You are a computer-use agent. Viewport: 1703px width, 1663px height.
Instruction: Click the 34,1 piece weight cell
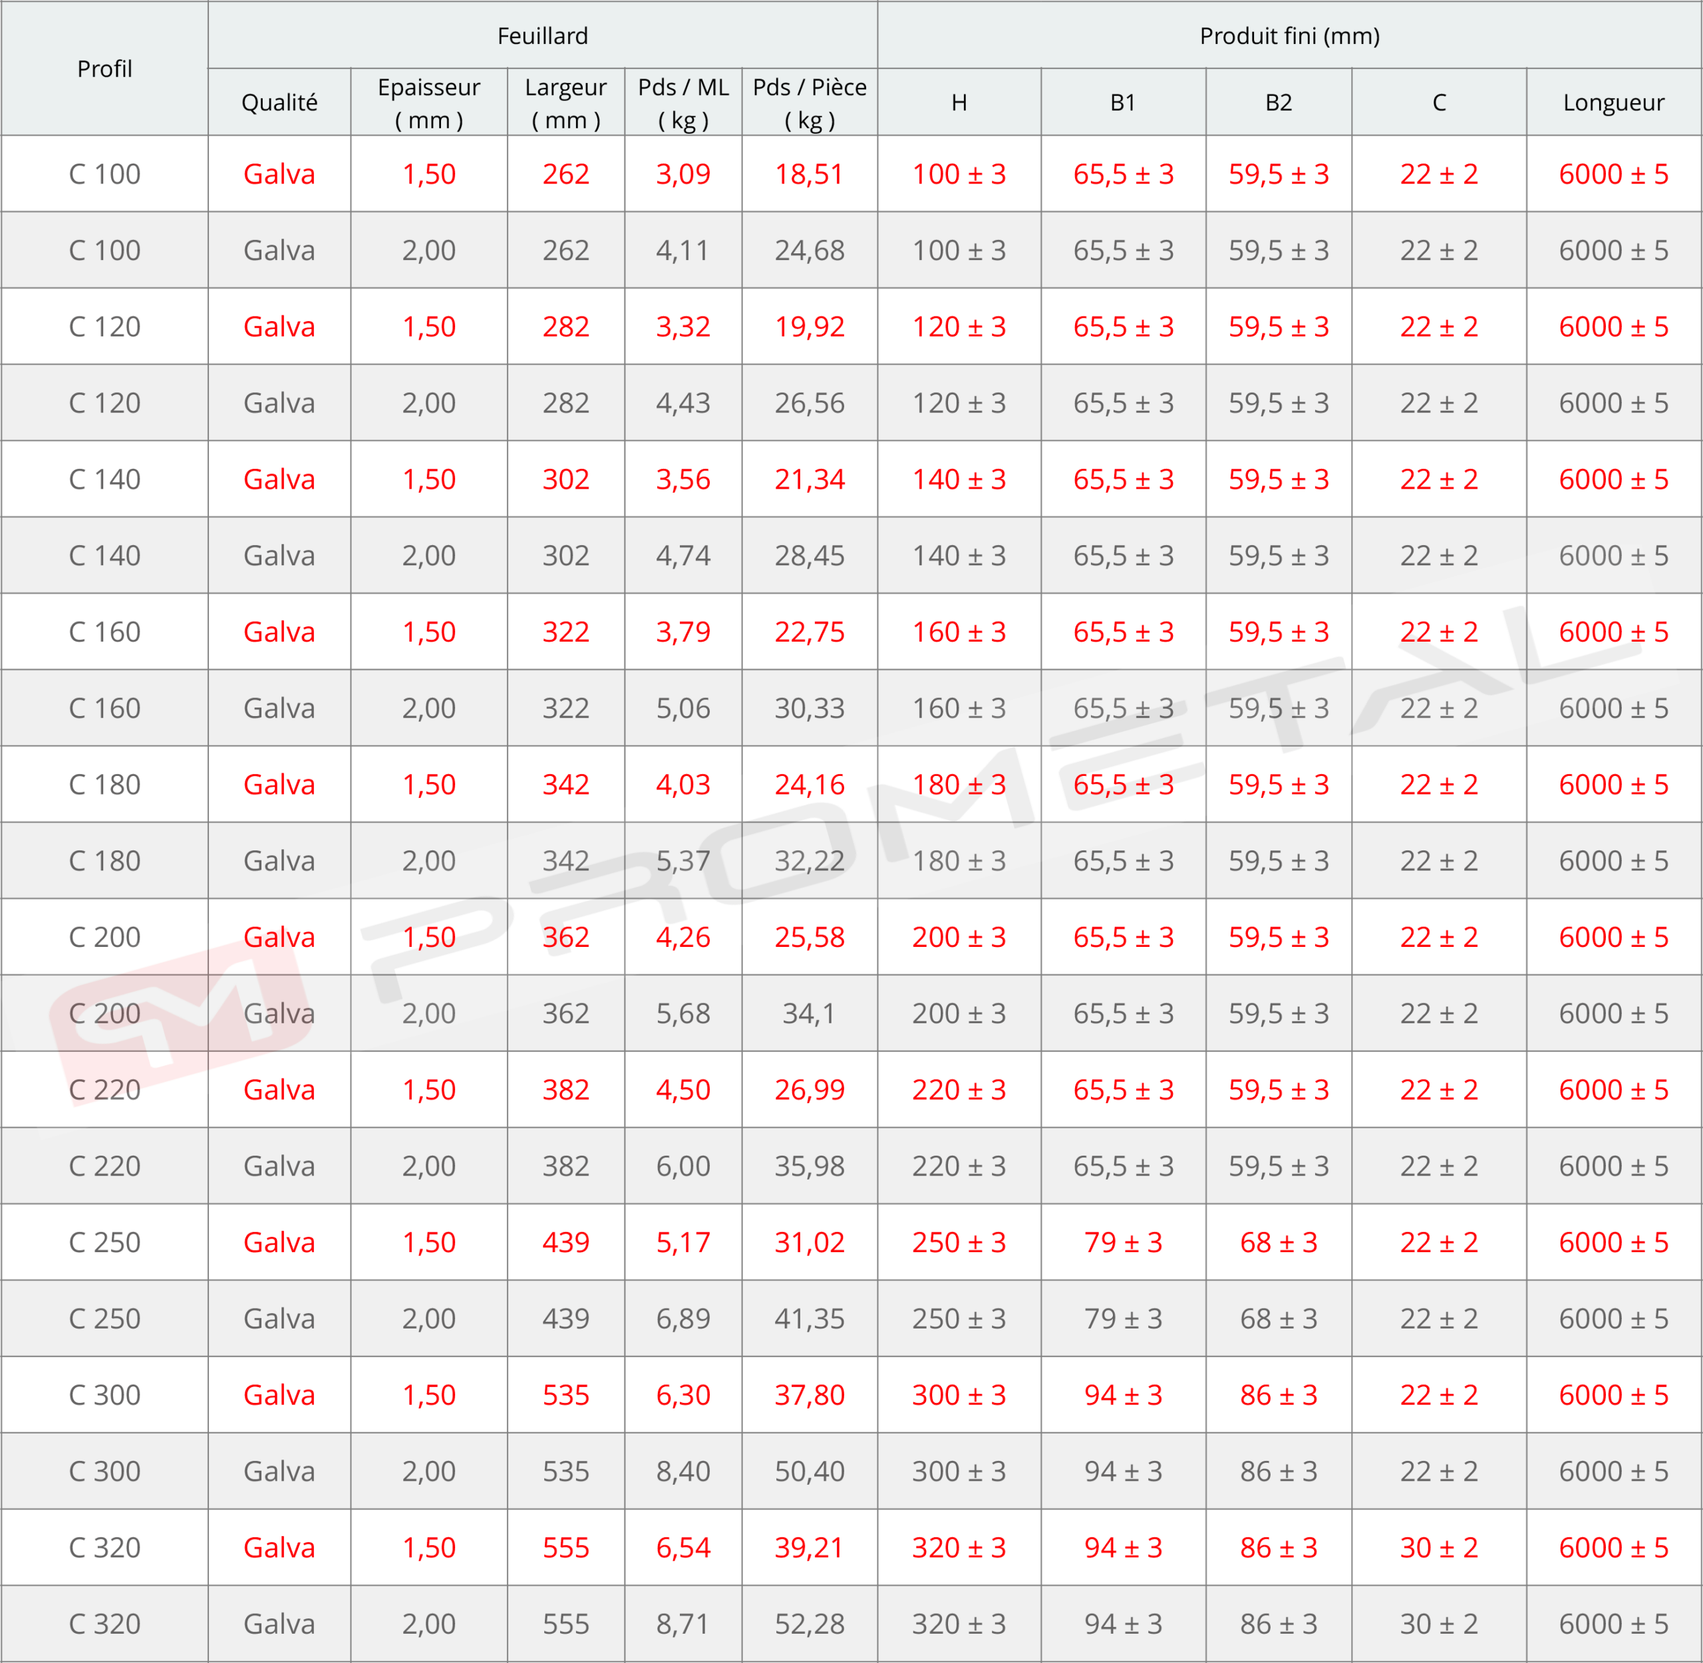(809, 1013)
